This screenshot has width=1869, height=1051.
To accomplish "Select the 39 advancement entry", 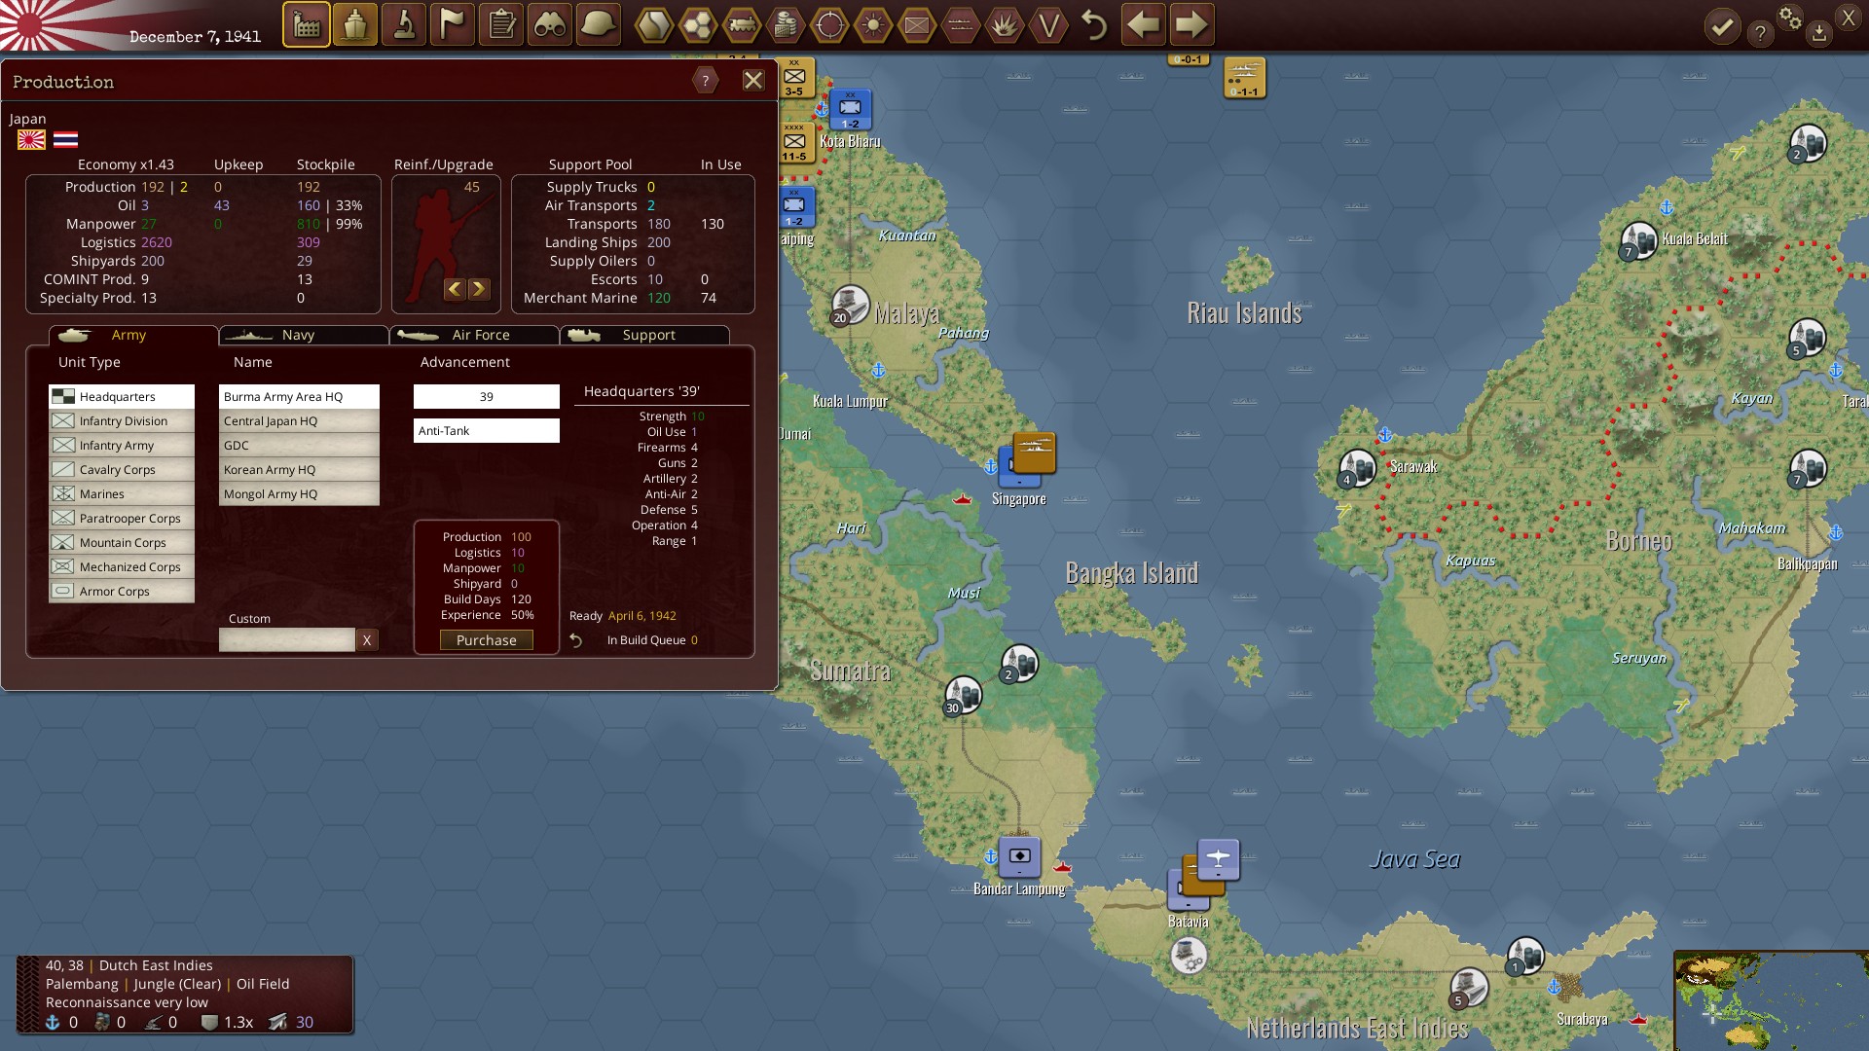I will (487, 396).
